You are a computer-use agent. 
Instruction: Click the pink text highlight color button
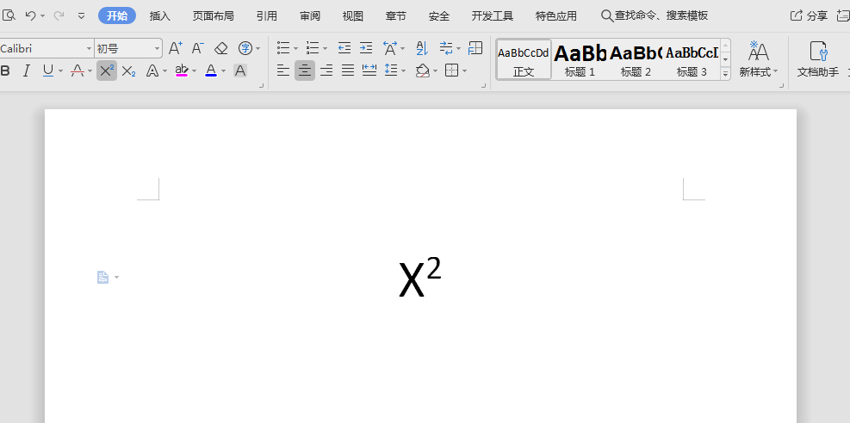(x=182, y=70)
